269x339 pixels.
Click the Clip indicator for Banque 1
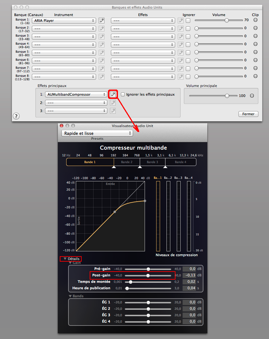pyautogui.click(x=256, y=20)
